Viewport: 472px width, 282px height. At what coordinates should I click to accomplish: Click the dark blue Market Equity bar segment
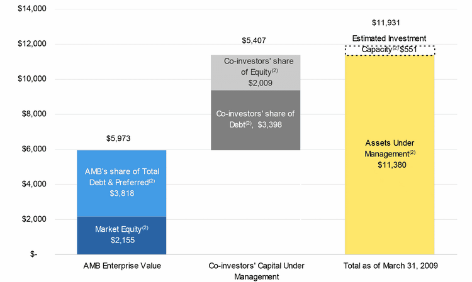pos(121,235)
